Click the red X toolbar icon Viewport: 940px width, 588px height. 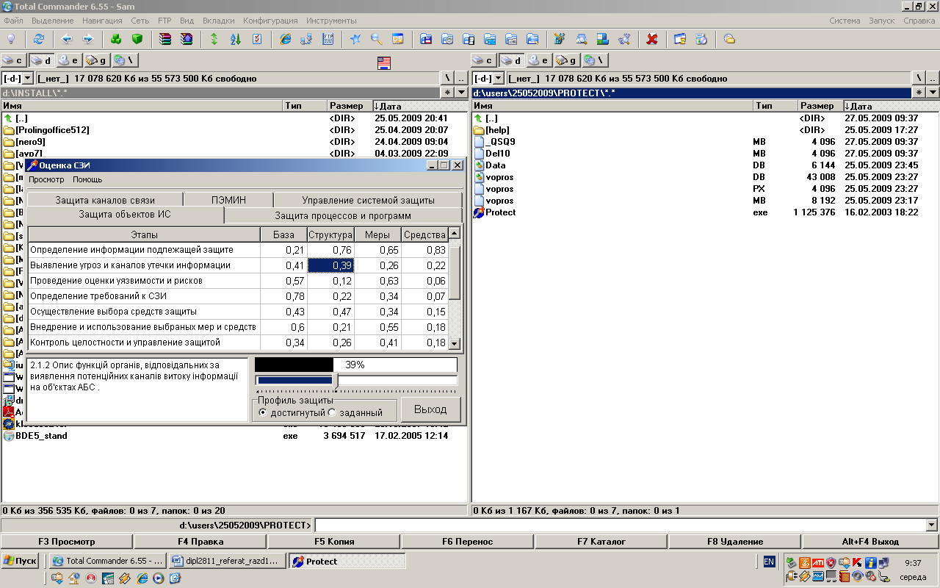651,39
